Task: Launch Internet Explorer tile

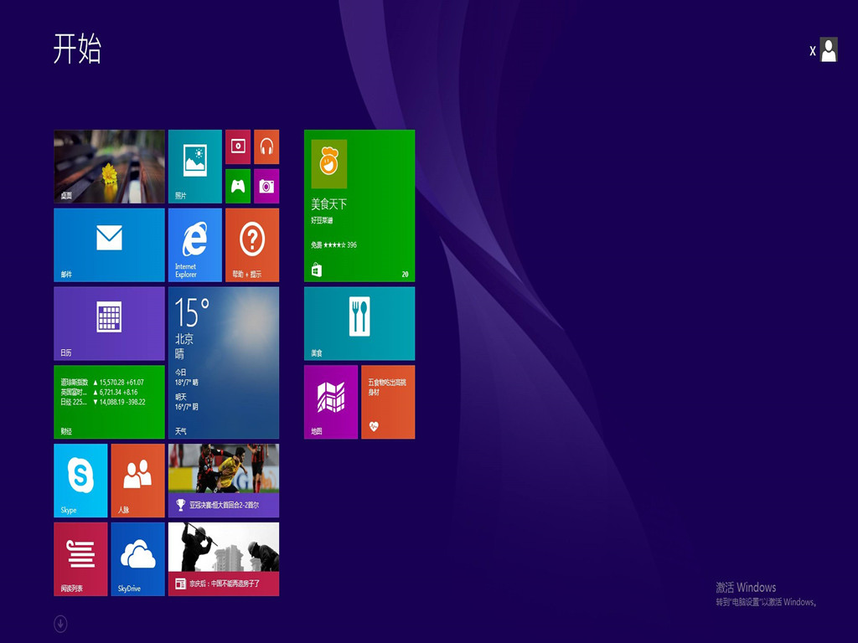Action: 194,244
